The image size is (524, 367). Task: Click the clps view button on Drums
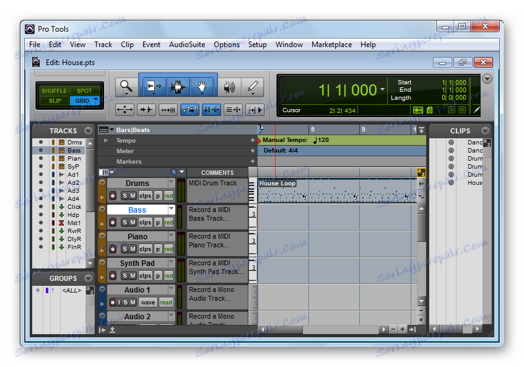tap(145, 196)
